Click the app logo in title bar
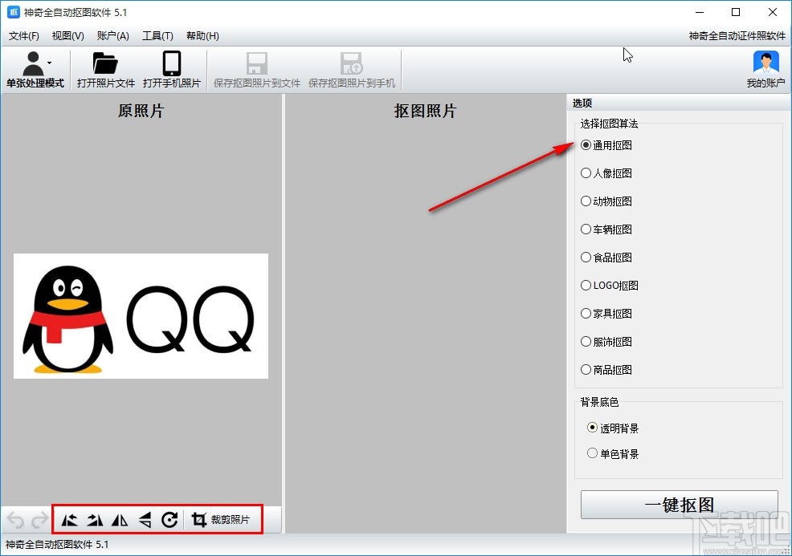This screenshot has height=556, width=792. coord(13,12)
